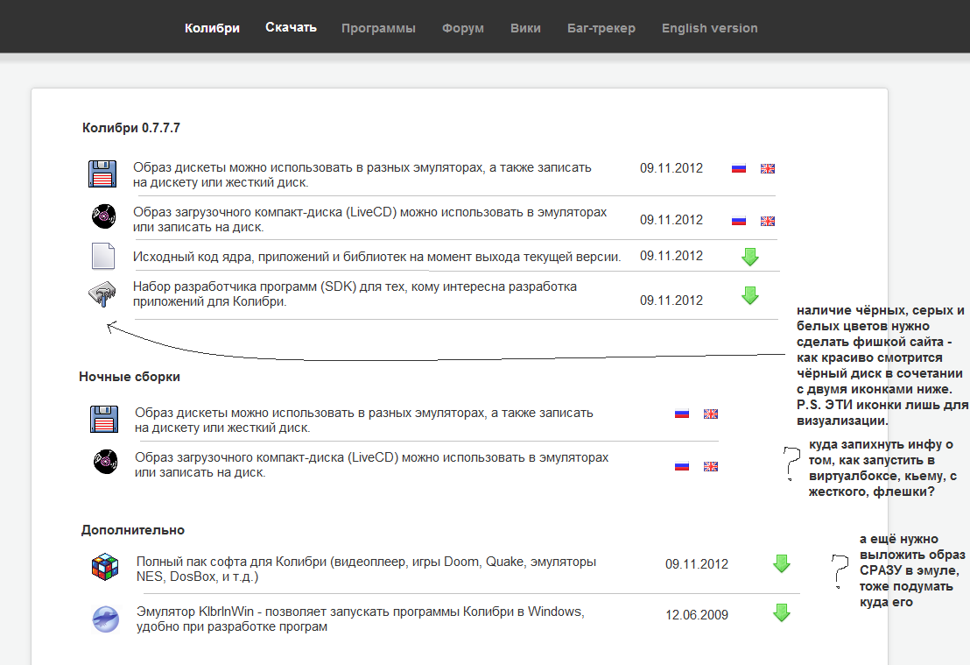Download kernel source code via green arrow
This screenshot has width=970, height=665.
tap(750, 257)
